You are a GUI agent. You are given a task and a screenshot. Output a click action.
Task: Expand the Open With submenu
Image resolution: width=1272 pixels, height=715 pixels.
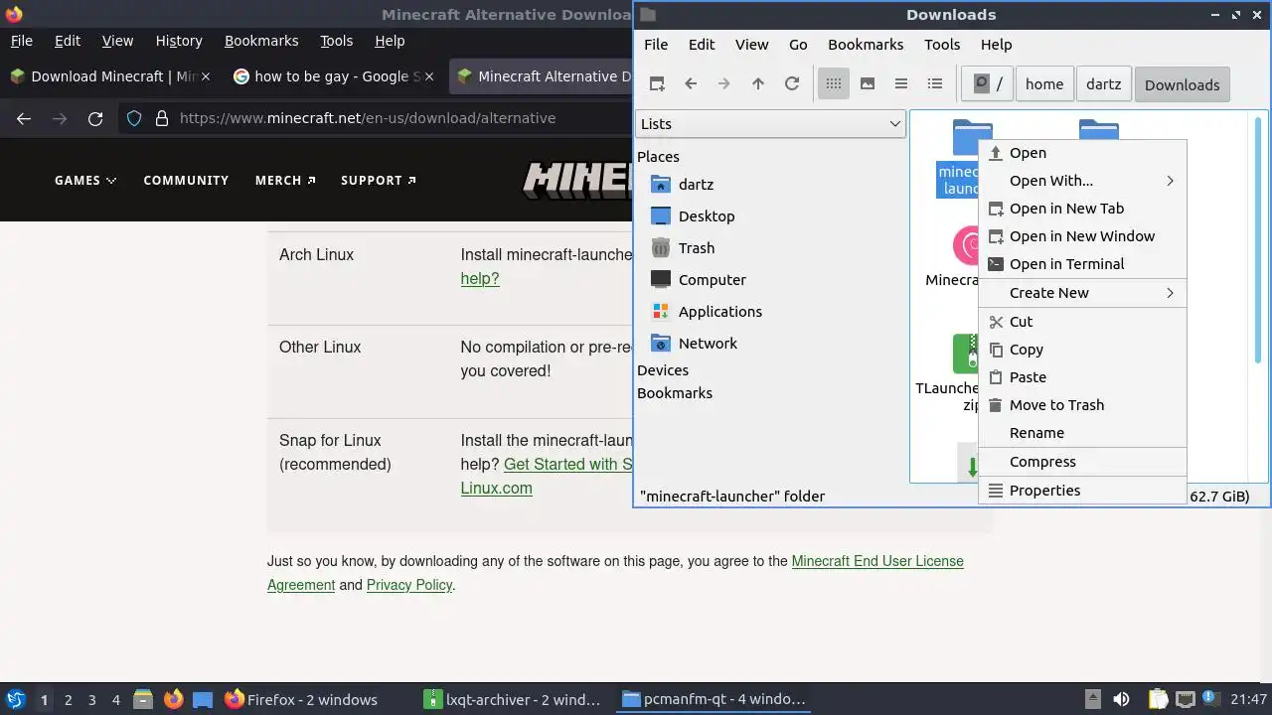[1082, 181]
